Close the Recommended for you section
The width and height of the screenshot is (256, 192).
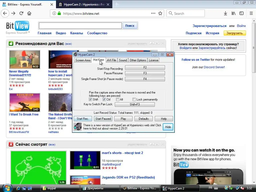coord(162,43)
